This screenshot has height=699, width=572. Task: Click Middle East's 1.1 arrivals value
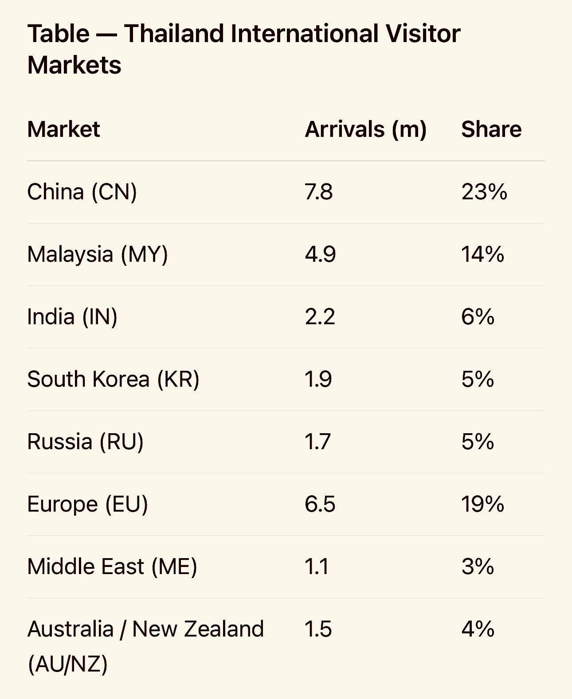(x=317, y=567)
